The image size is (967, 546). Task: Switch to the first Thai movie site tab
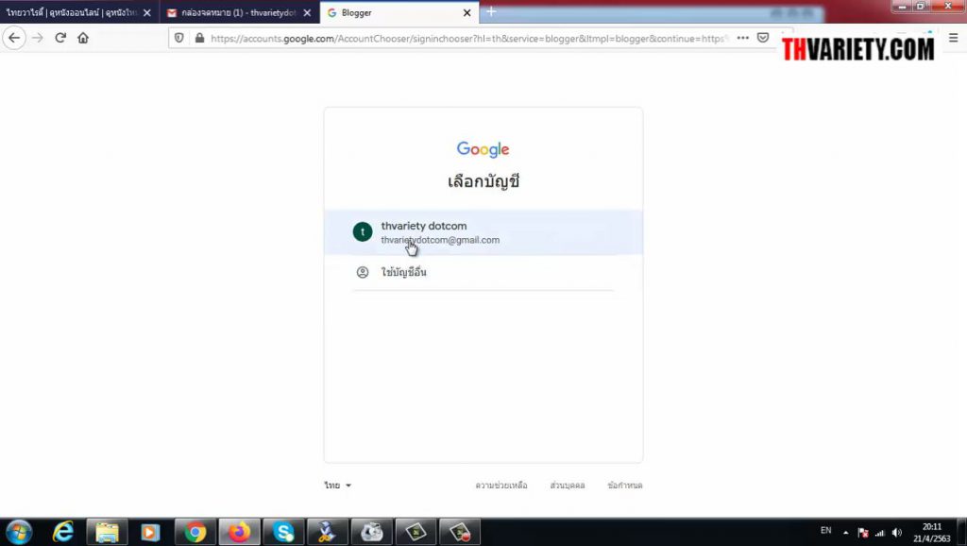79,12
